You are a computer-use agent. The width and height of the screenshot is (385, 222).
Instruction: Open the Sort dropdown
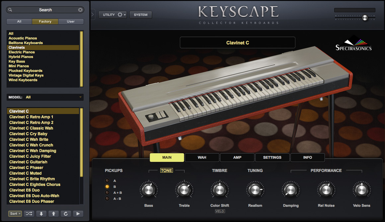coord(15,214)
